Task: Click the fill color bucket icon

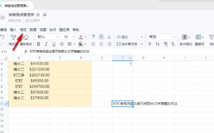Action: click(81, 44)
